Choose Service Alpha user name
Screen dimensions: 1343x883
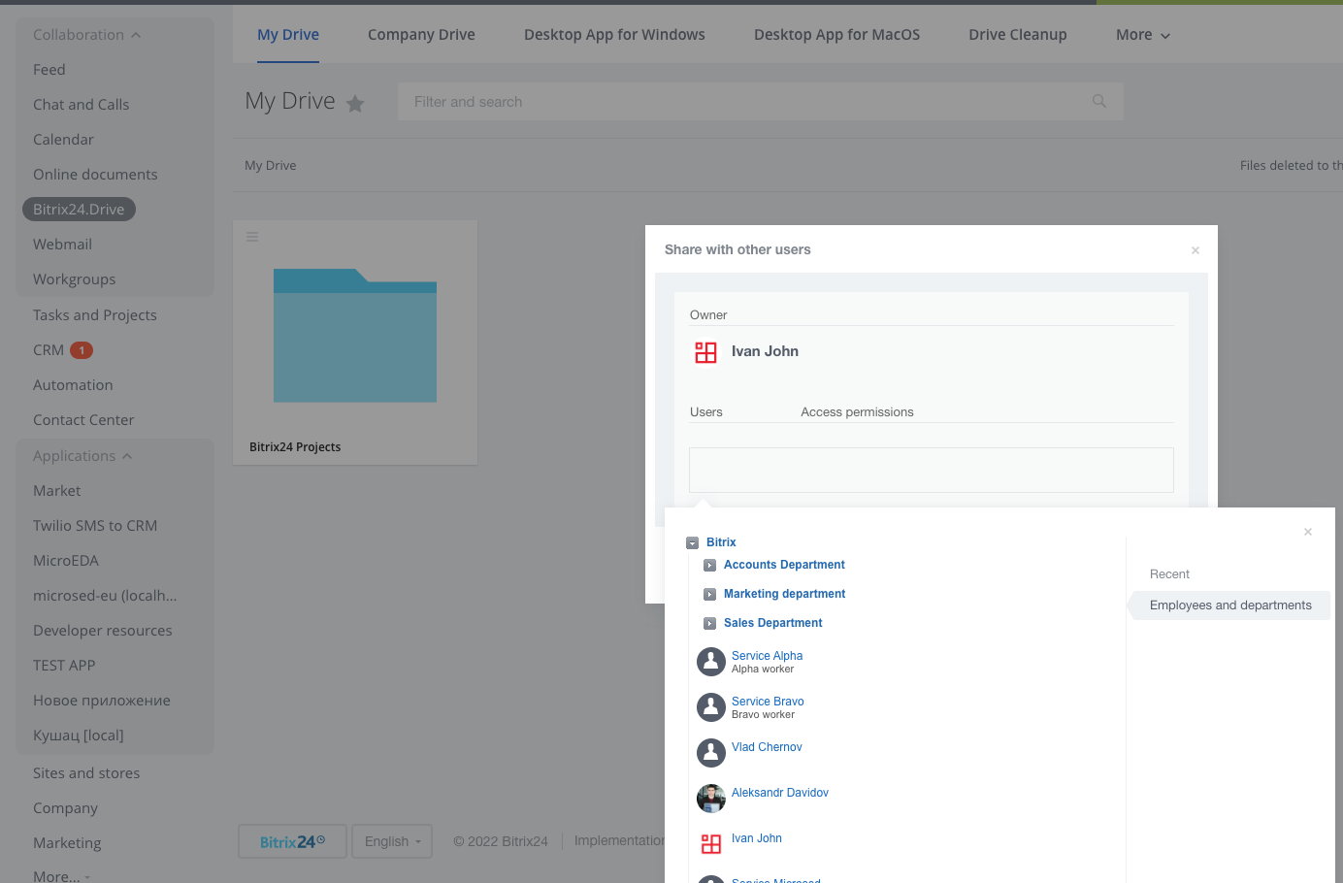pos(767,656)
